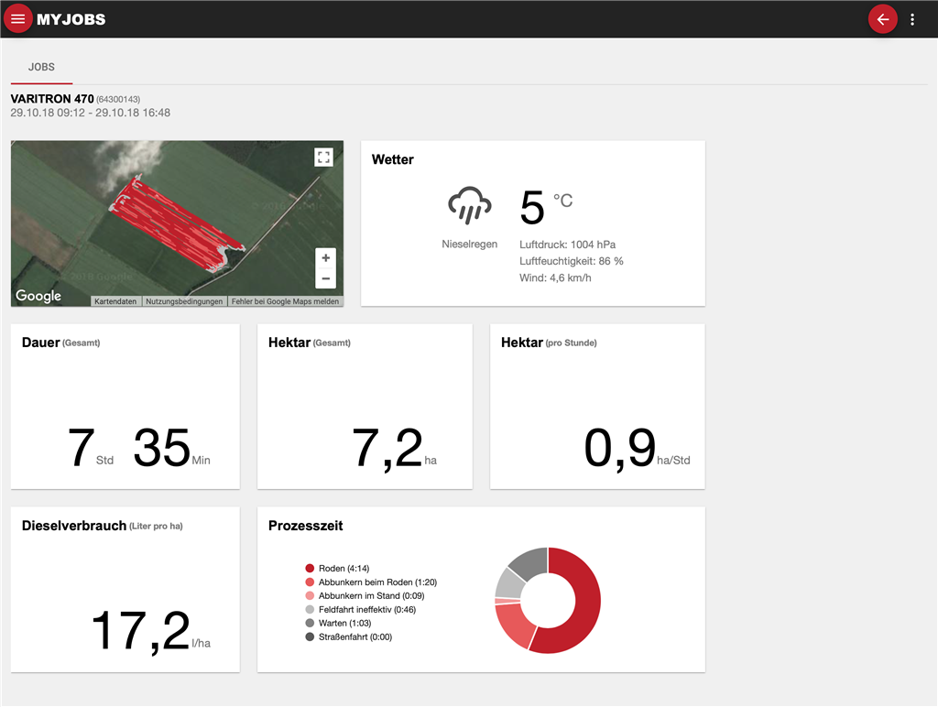Click the job date range text
The image size is (938, 707).
[91, 113]
